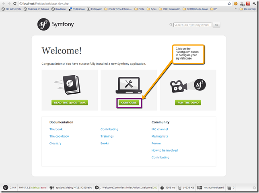Screen dimensions: 259x193
Task: Open the Chrome wrench menu
Action: pyautogui.click(x=254, y=4)
